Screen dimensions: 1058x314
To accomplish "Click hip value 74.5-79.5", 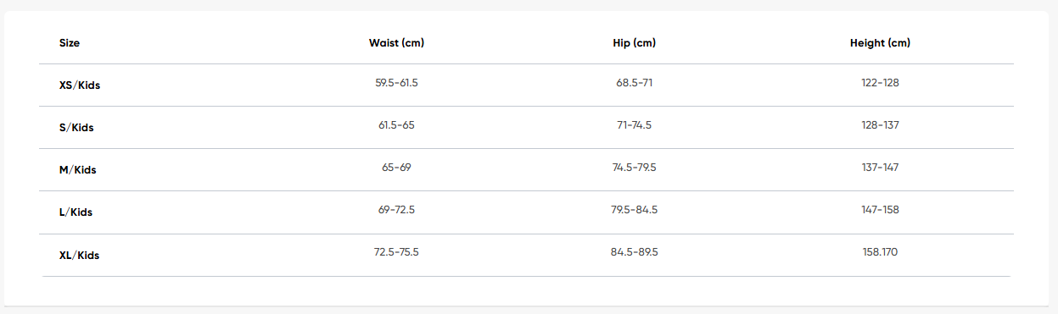I will point(634,168).
